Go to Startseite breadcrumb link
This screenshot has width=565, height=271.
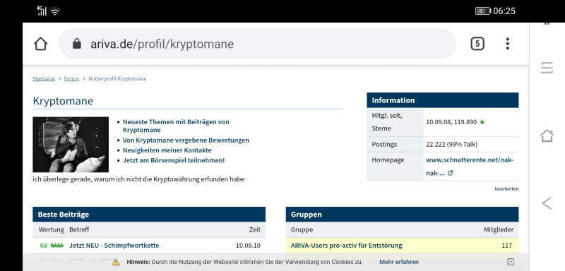(44, 79)
